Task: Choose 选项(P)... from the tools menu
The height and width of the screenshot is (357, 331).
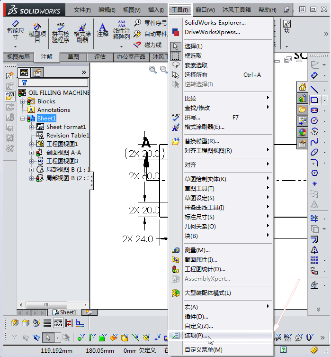Action: click(x=220, y=335)
